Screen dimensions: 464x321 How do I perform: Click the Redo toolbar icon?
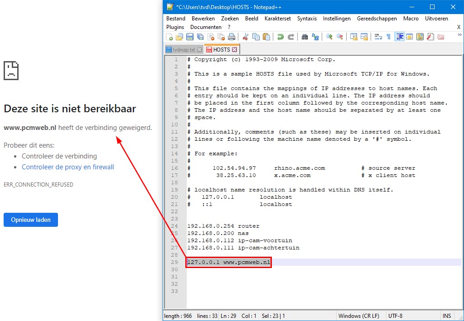(291, 37)
